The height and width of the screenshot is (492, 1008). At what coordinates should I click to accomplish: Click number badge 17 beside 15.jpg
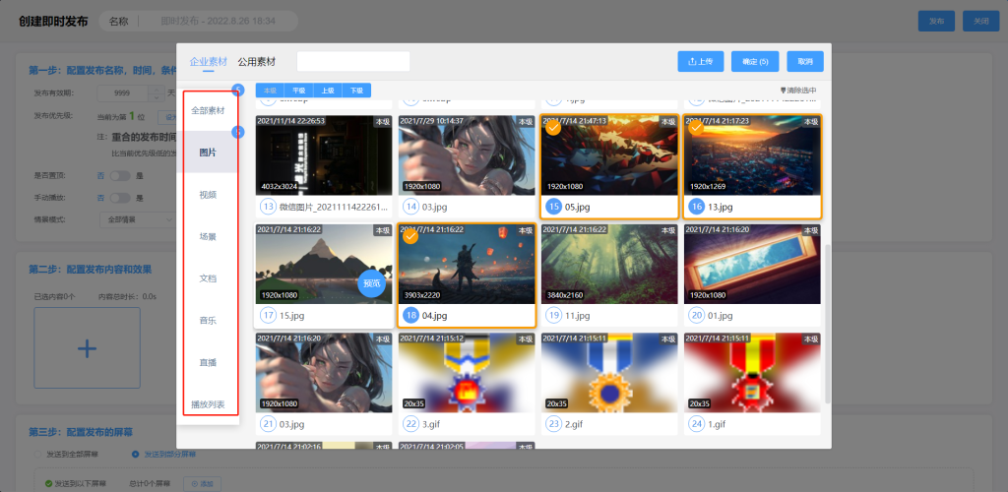pyautogui.click(x=268, y=315)
